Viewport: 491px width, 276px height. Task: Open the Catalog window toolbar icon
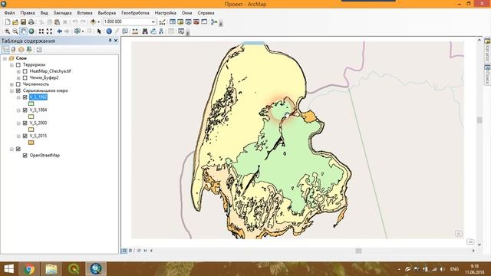180,22
